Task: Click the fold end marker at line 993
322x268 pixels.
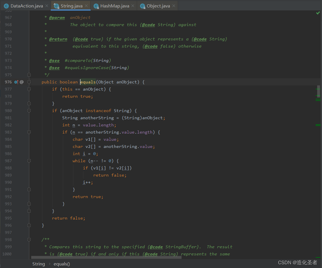Action: coord(29,204)
